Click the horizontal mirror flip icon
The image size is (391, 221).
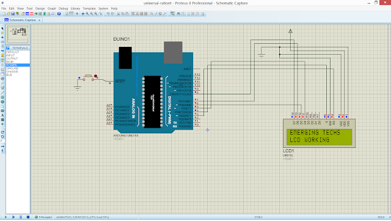[2, 147]
